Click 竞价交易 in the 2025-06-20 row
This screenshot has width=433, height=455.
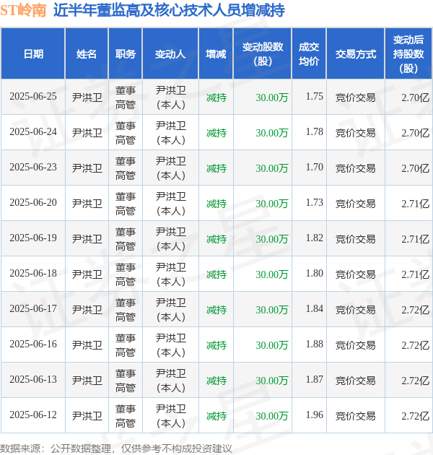356,204
